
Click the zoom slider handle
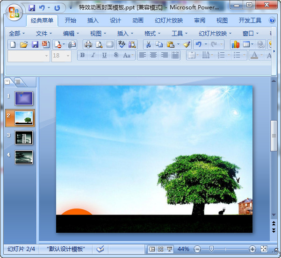coord(211,249)
